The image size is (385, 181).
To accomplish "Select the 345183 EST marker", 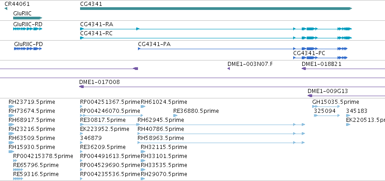I will [x=348, y=116].
